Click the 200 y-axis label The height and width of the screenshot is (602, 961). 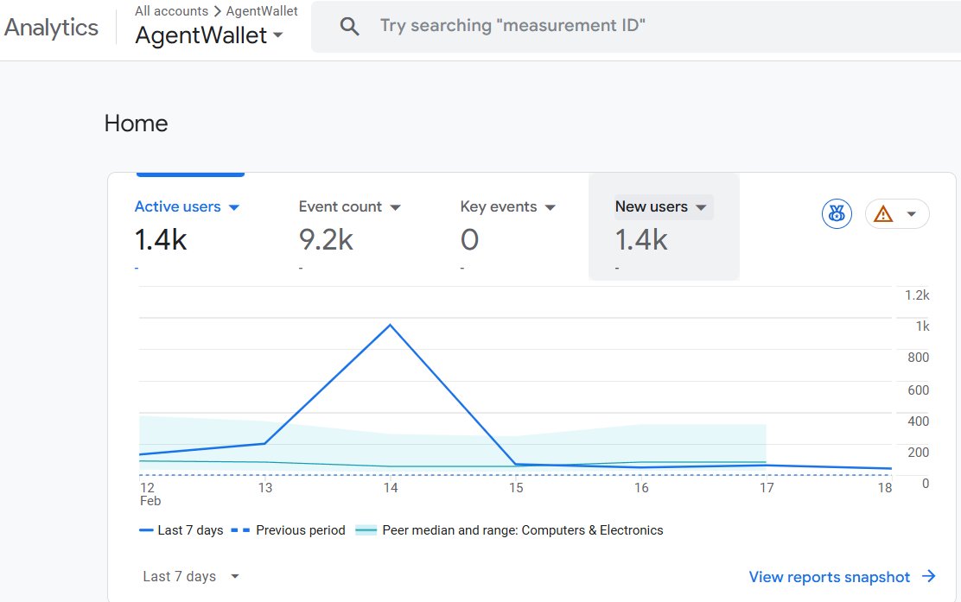[918, 453]
